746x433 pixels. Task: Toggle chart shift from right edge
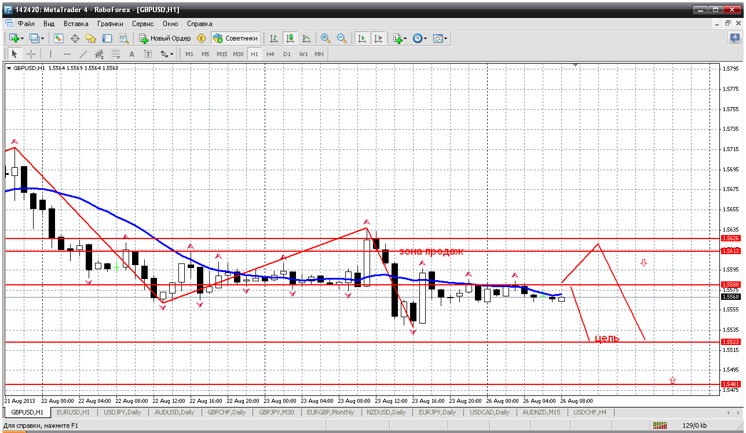tap(378, 38)
